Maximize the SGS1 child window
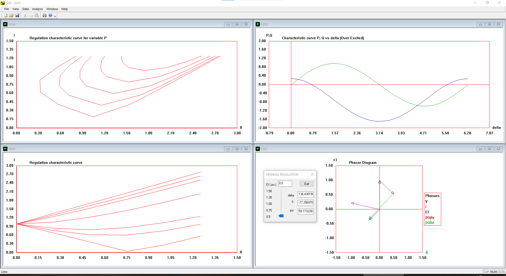 tap(489, 149)
